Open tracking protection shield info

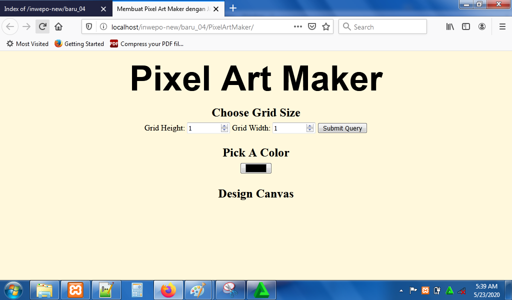coord(89,27)
